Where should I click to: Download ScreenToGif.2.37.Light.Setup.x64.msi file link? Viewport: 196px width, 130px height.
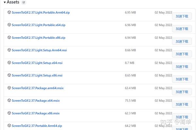[37, 63]
